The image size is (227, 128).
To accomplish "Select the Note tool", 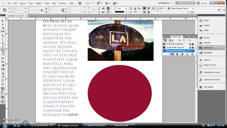I will pyautogui.click(x=2, y=73).
